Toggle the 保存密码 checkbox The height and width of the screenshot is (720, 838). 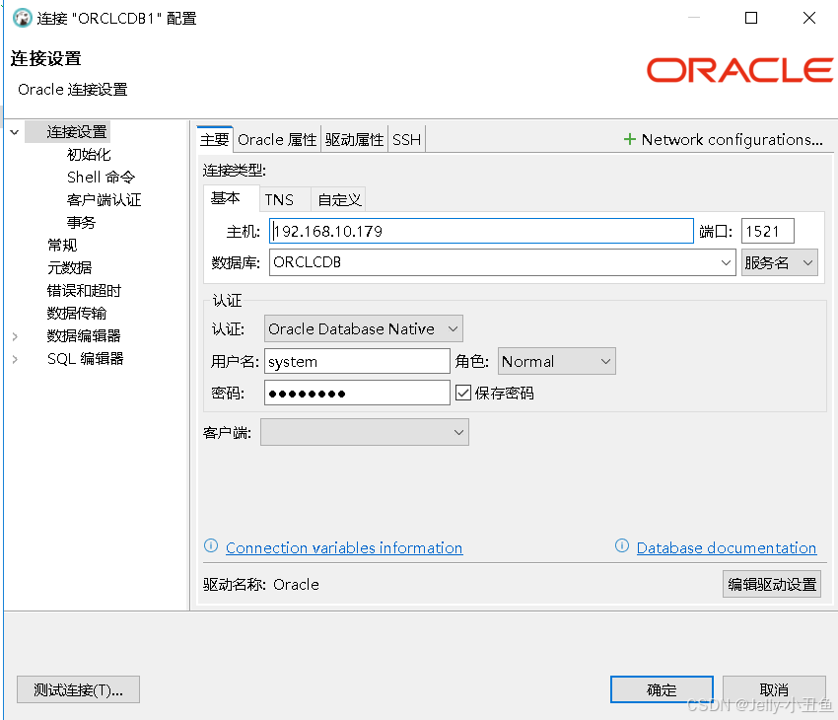pyautogui.click(x=462, y=393)
